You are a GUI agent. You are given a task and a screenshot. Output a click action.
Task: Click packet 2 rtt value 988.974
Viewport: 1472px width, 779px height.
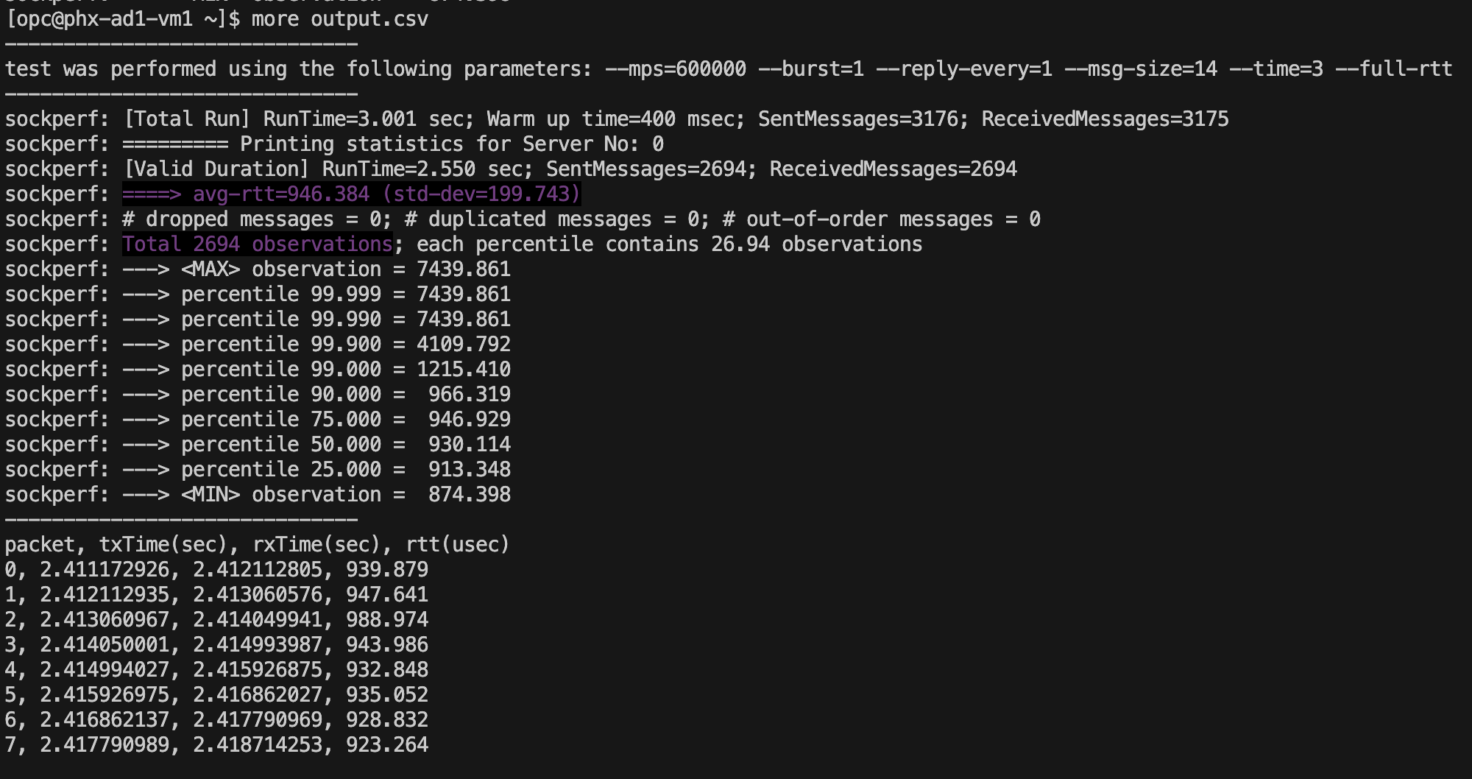click(386, 620)
